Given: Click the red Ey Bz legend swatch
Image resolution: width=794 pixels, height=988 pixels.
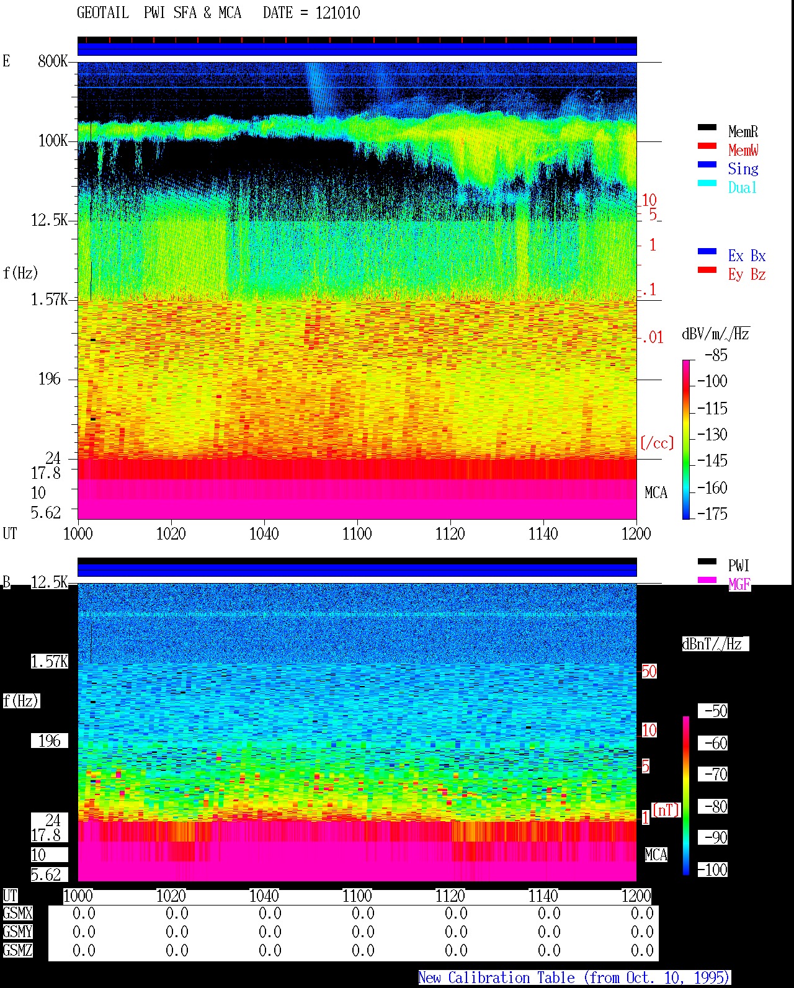Looking at the screenshot, I should tap(707, 270).
